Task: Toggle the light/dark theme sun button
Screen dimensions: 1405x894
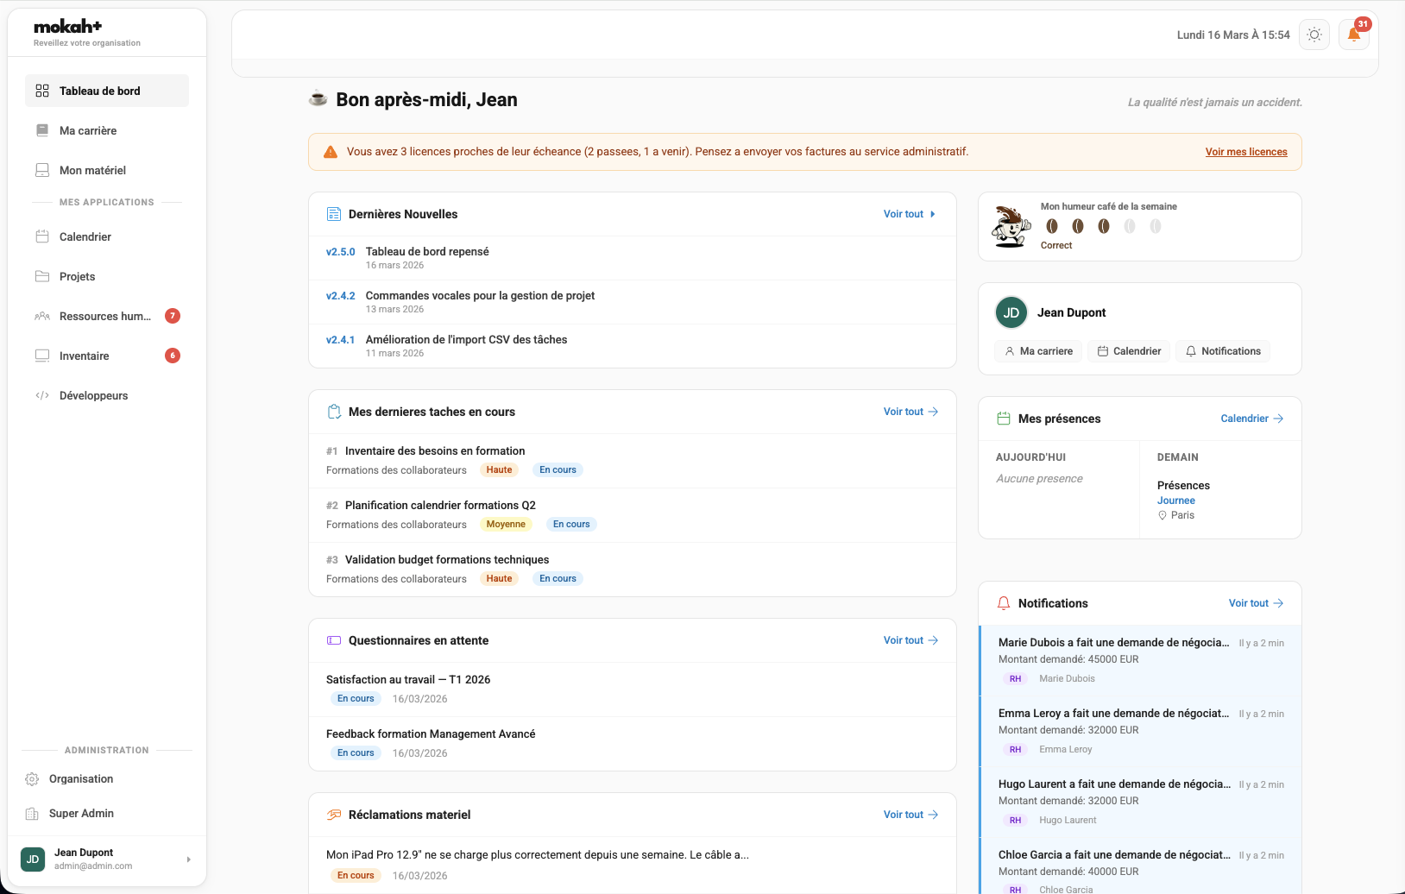Action: [x=1314, y=35]
